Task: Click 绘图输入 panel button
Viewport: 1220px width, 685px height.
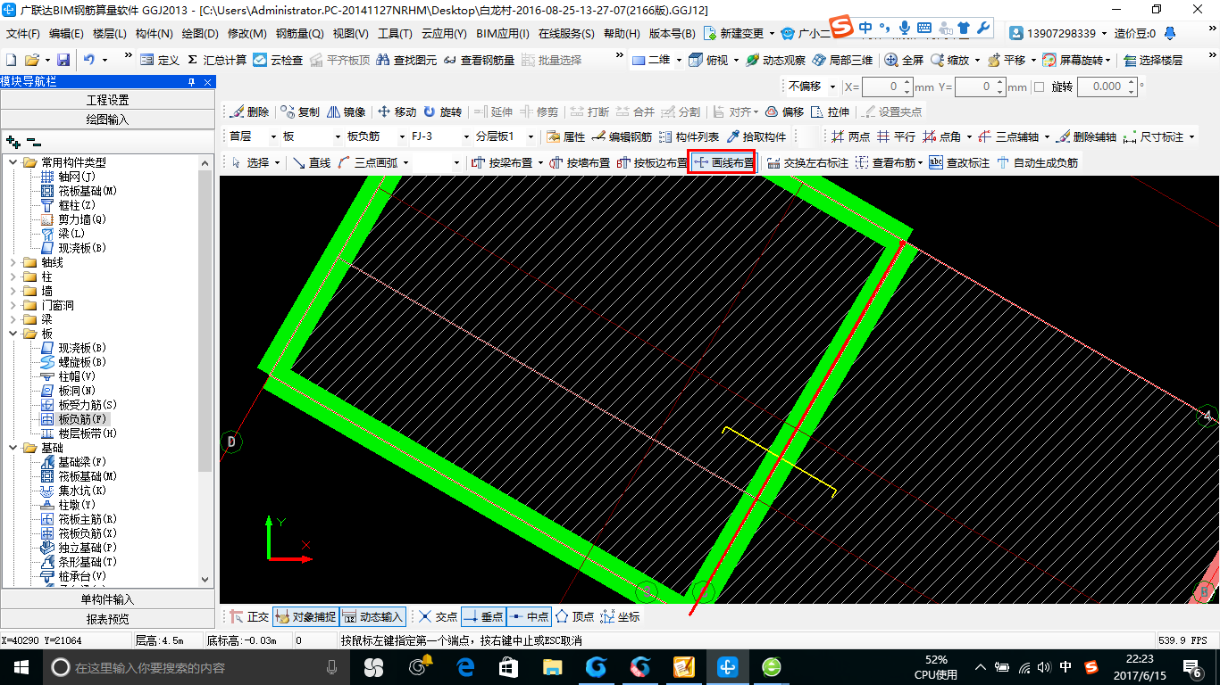Action: pos(107,120)
